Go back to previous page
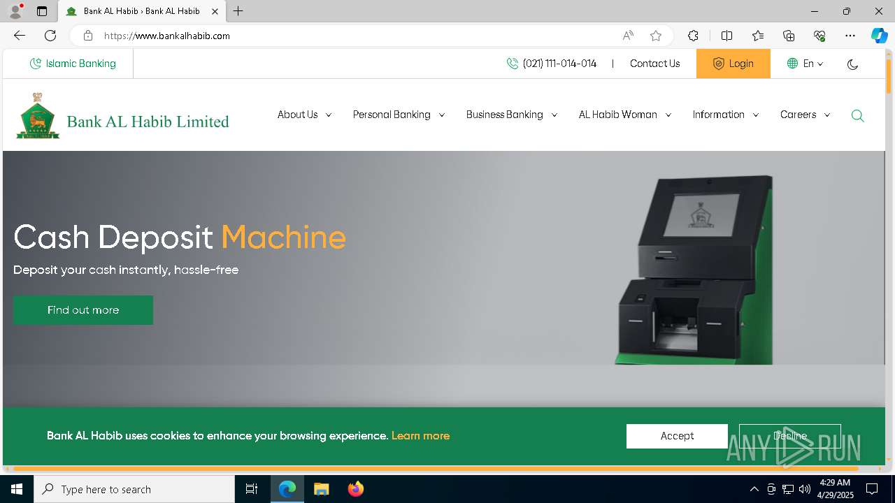The width and height of the screenshot is (895, 503). [20, 36]
